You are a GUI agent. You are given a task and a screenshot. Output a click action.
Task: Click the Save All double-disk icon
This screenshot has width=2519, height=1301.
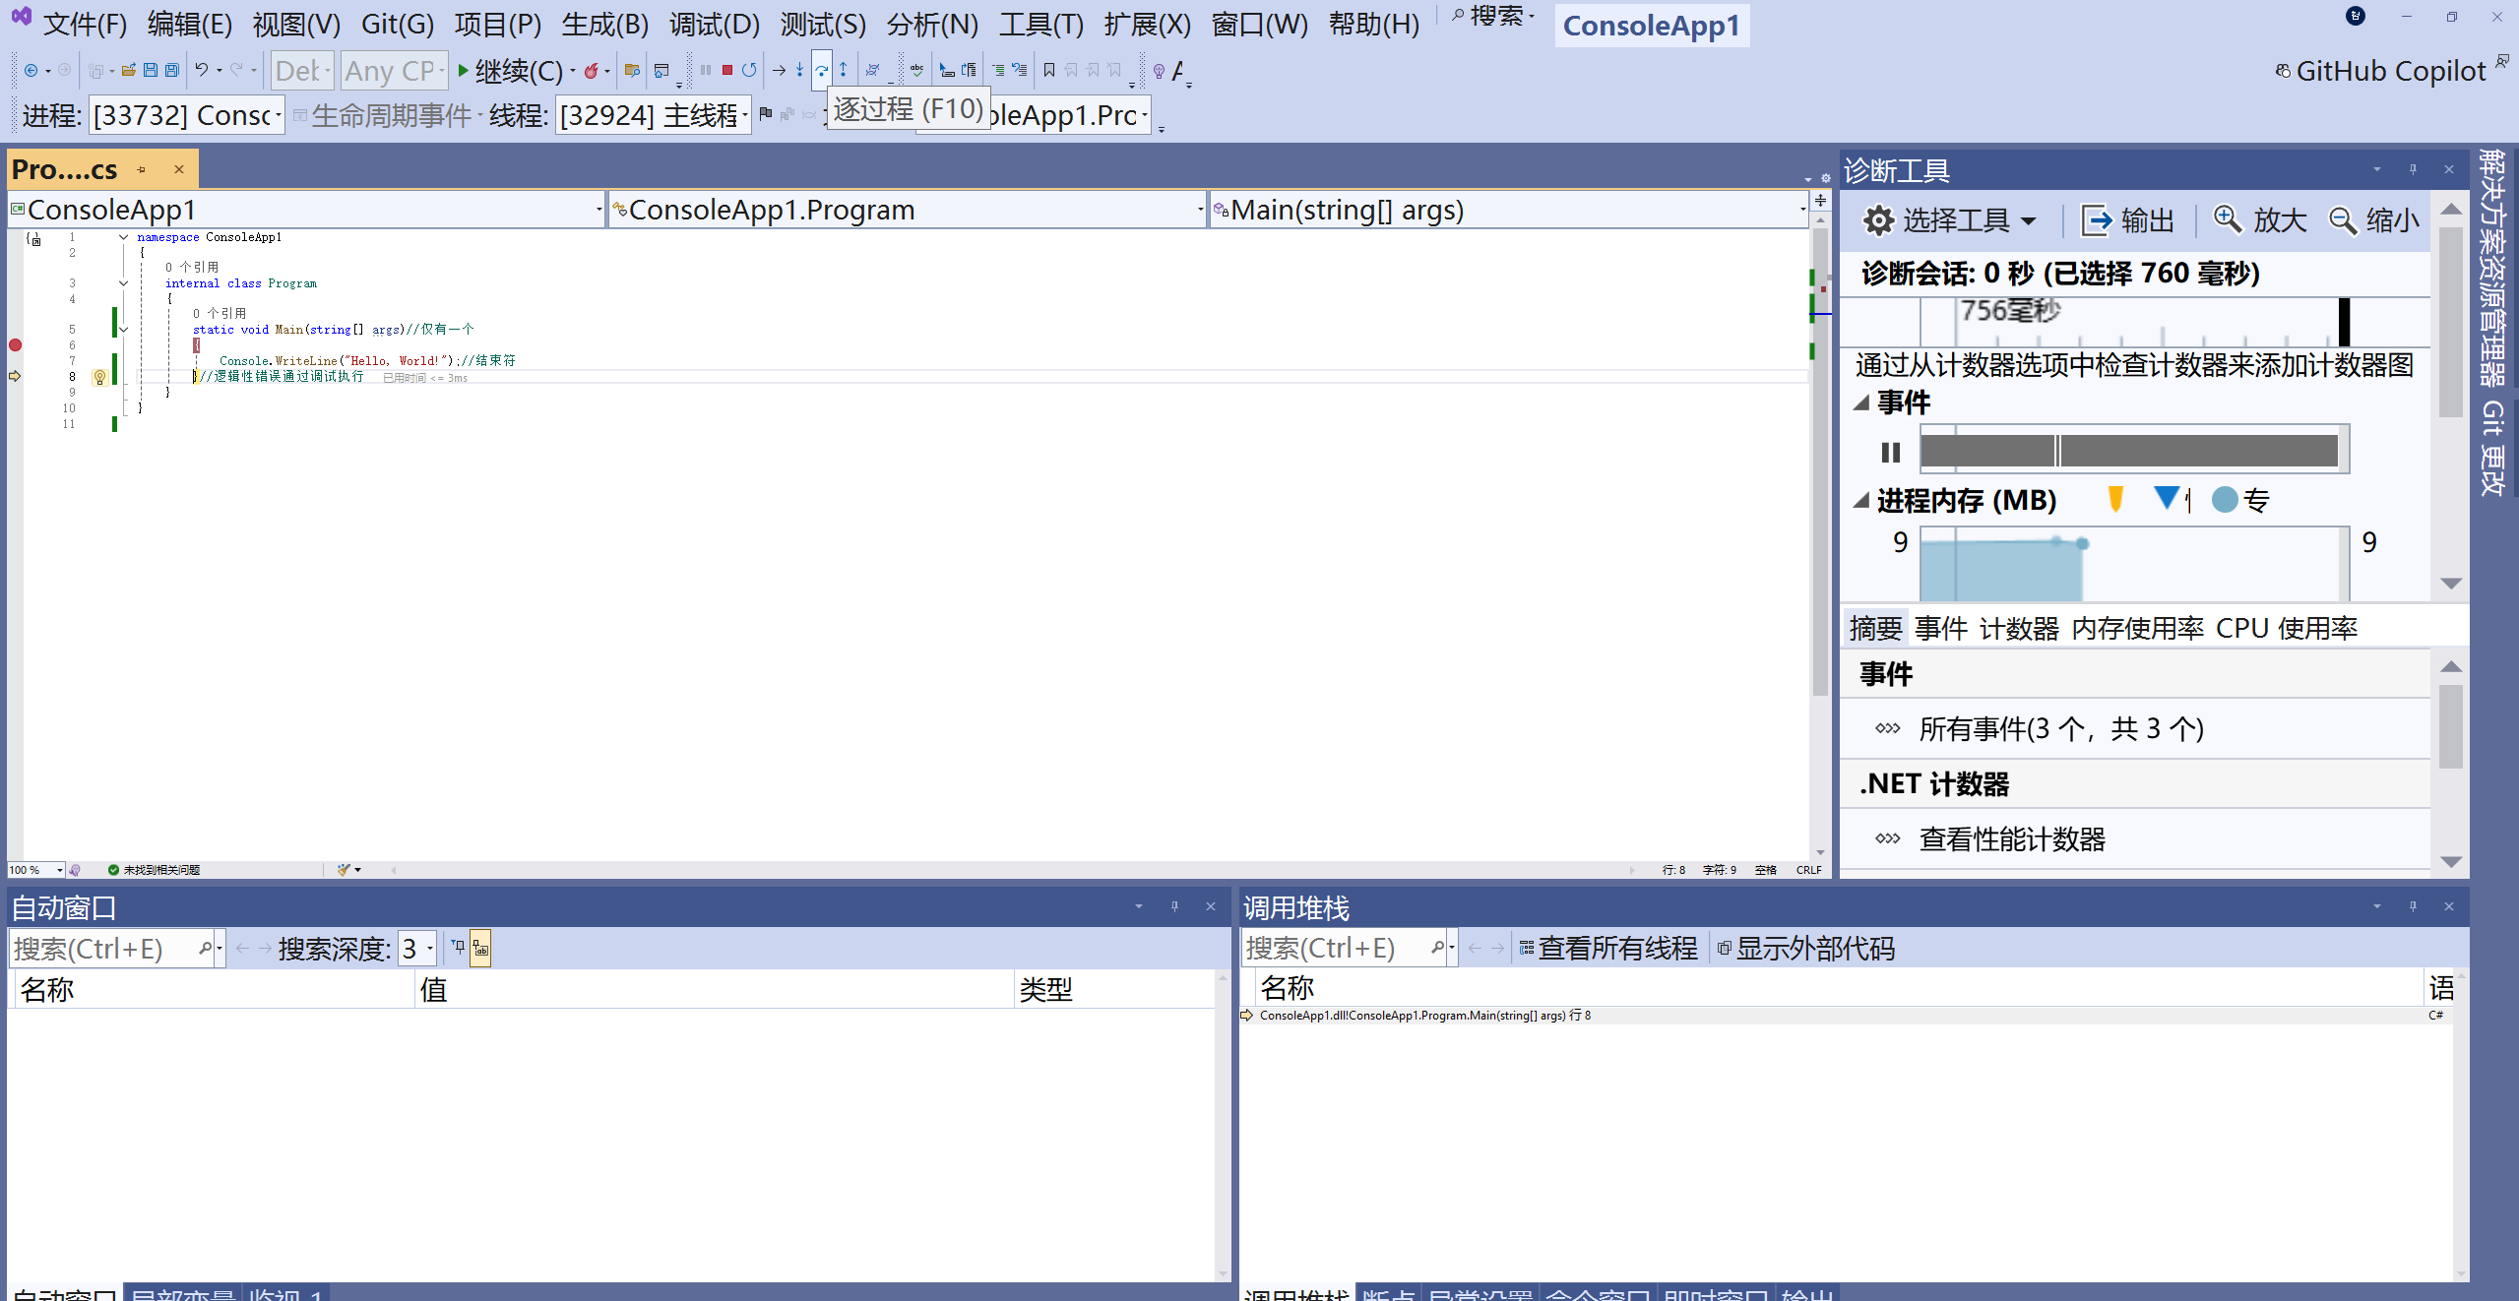pos(172,71)
